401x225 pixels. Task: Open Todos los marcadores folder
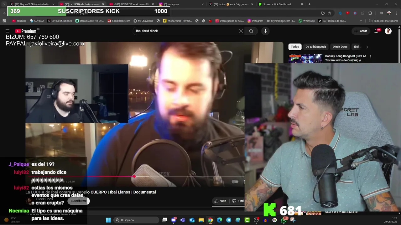click(x=383, y=21)
